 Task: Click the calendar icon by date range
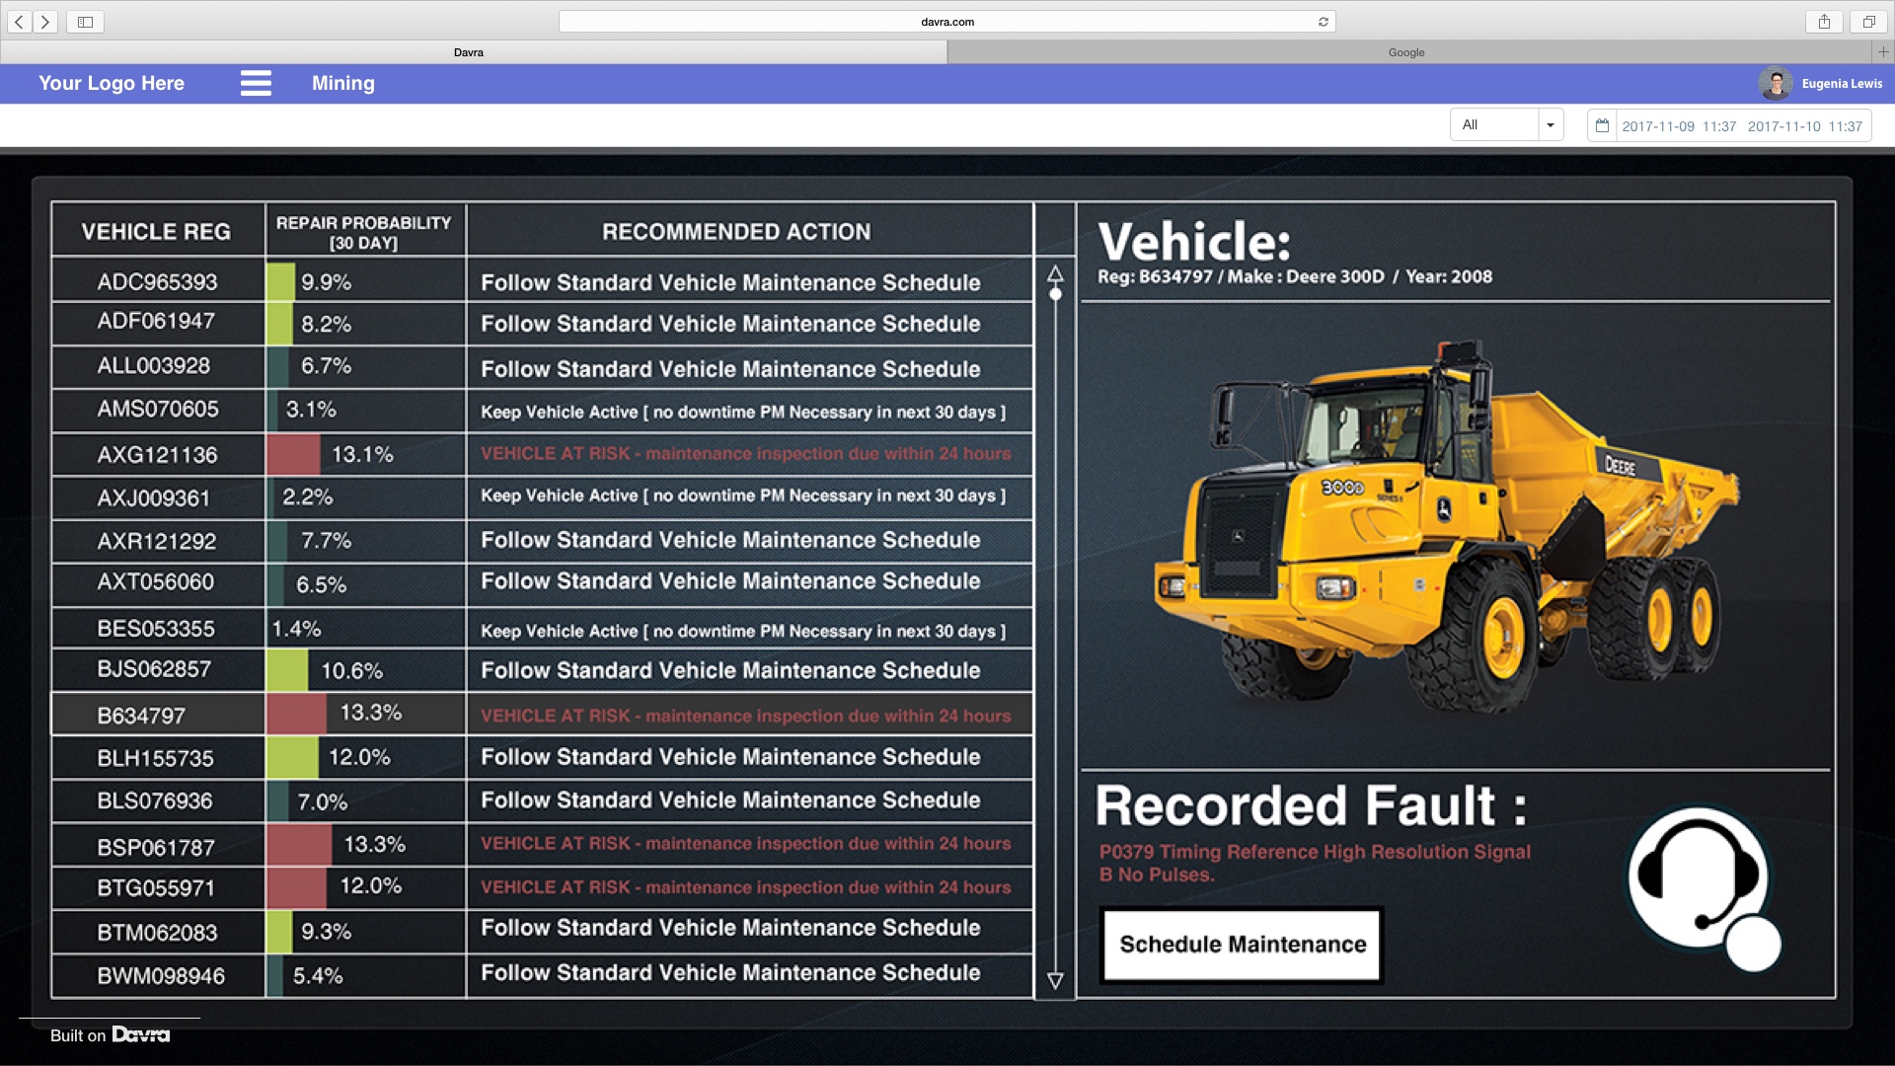1602,125
